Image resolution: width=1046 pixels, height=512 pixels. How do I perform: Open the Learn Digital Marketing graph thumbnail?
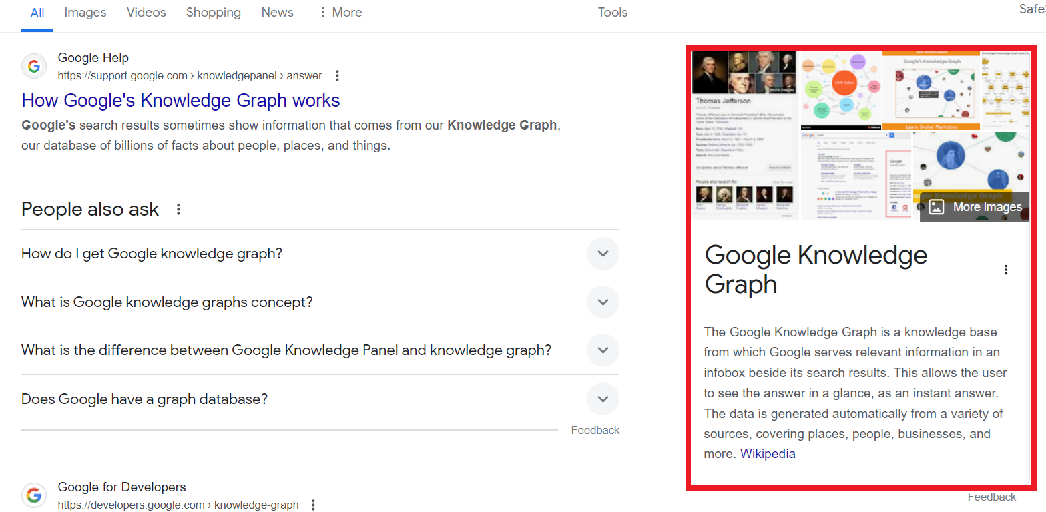931,91
